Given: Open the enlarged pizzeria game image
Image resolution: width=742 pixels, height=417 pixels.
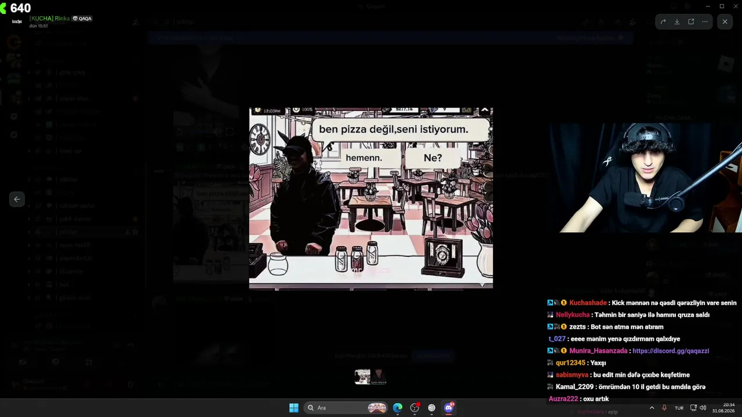Looking at the screenshot, I should [x=371, y=197].
